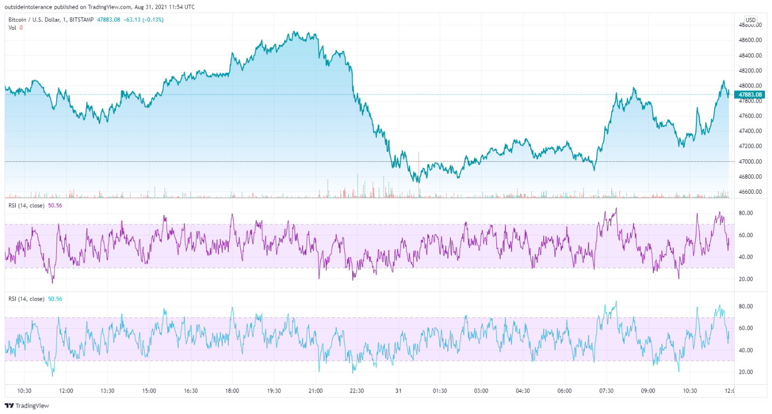Click the 07:30 time axis label
This screenshot has height=414, width=772.
pos(606,391)
